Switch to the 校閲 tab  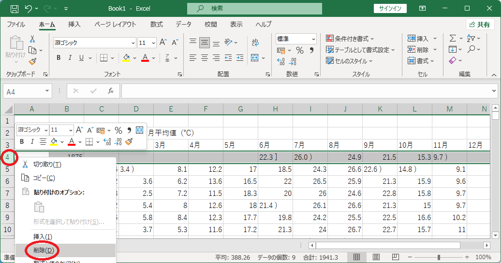pyautogui.click(x=210, y=25)
